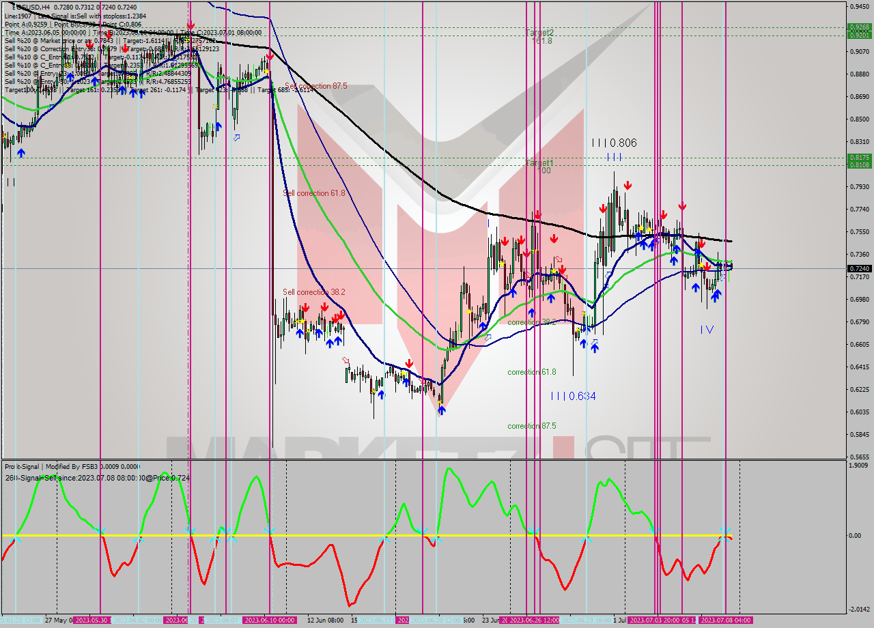Click the 'Target1' level label
Screen dimensions: 874x628
[x=539, y=162]
